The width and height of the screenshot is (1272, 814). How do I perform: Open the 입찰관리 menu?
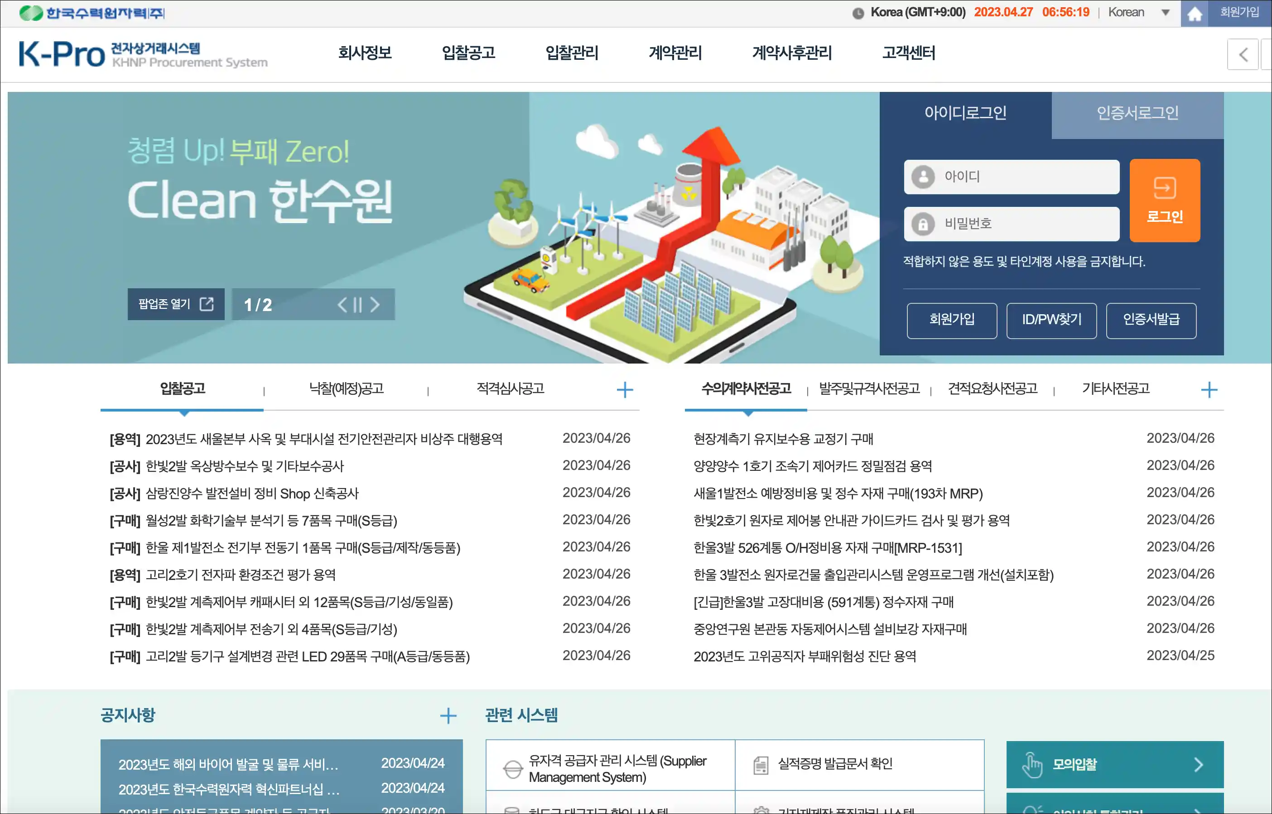572,53
